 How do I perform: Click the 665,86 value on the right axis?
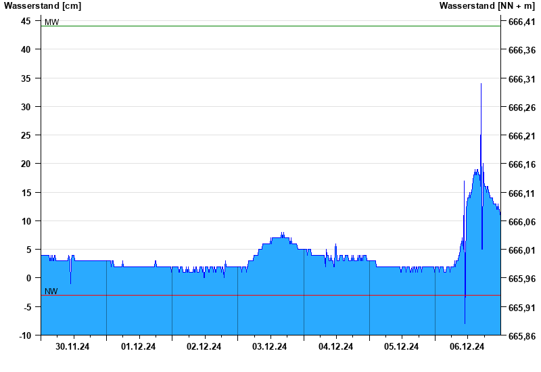[x=521, y=336]
